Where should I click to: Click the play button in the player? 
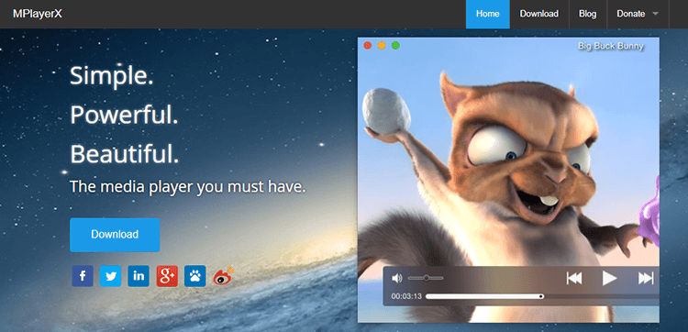click(609, 278)
